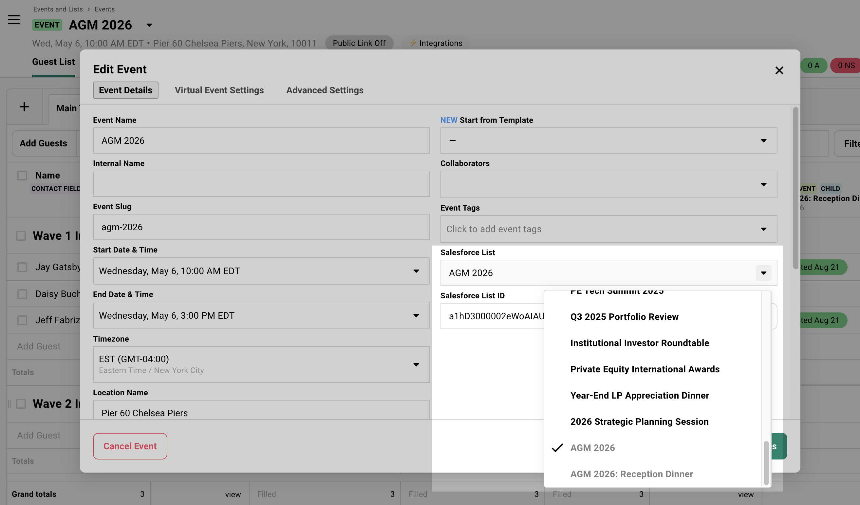Open the Collaborators dropdown
Screen dimensions: 860x505
[x=764, y=184]
